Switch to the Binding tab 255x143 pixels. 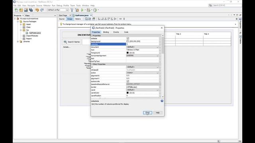(106, 32)
